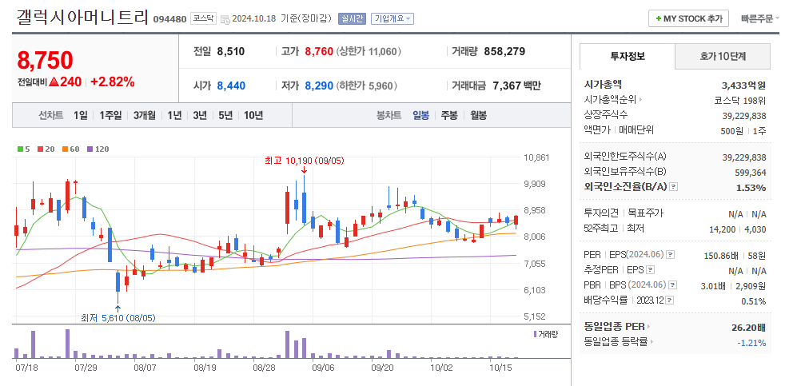Click the red 20-day moving average legend
Image resolution: width=793 pixels, height=386 pixels.
pos(46,149)
